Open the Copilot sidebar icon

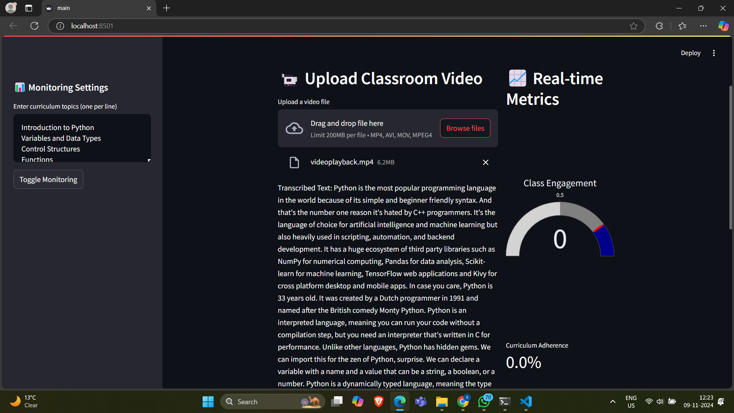(x=723, y=26)
